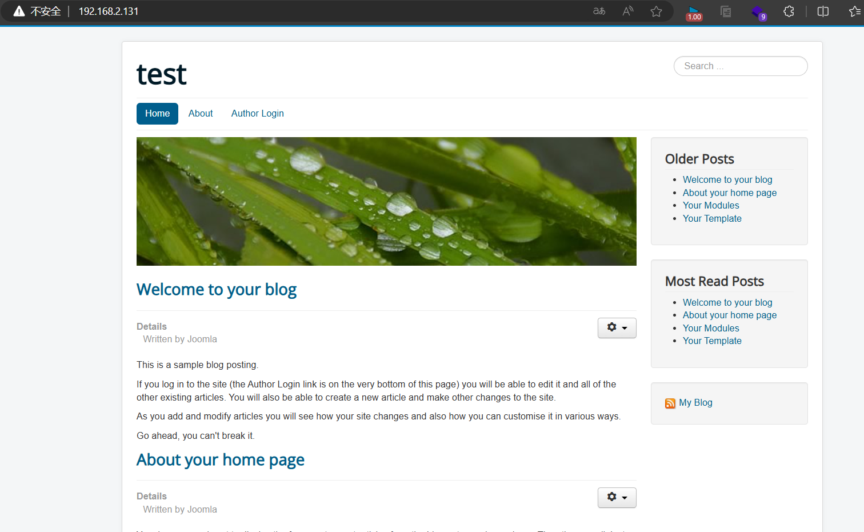Viewport: 864px width, 532px height.
Task: Expand the gear dropdown for Welcome to your blog
Action: pos(617,328)
